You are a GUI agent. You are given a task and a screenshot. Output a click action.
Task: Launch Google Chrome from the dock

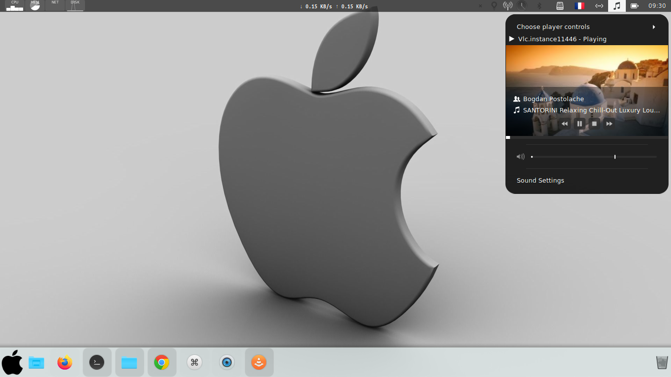tap(162, 363)
